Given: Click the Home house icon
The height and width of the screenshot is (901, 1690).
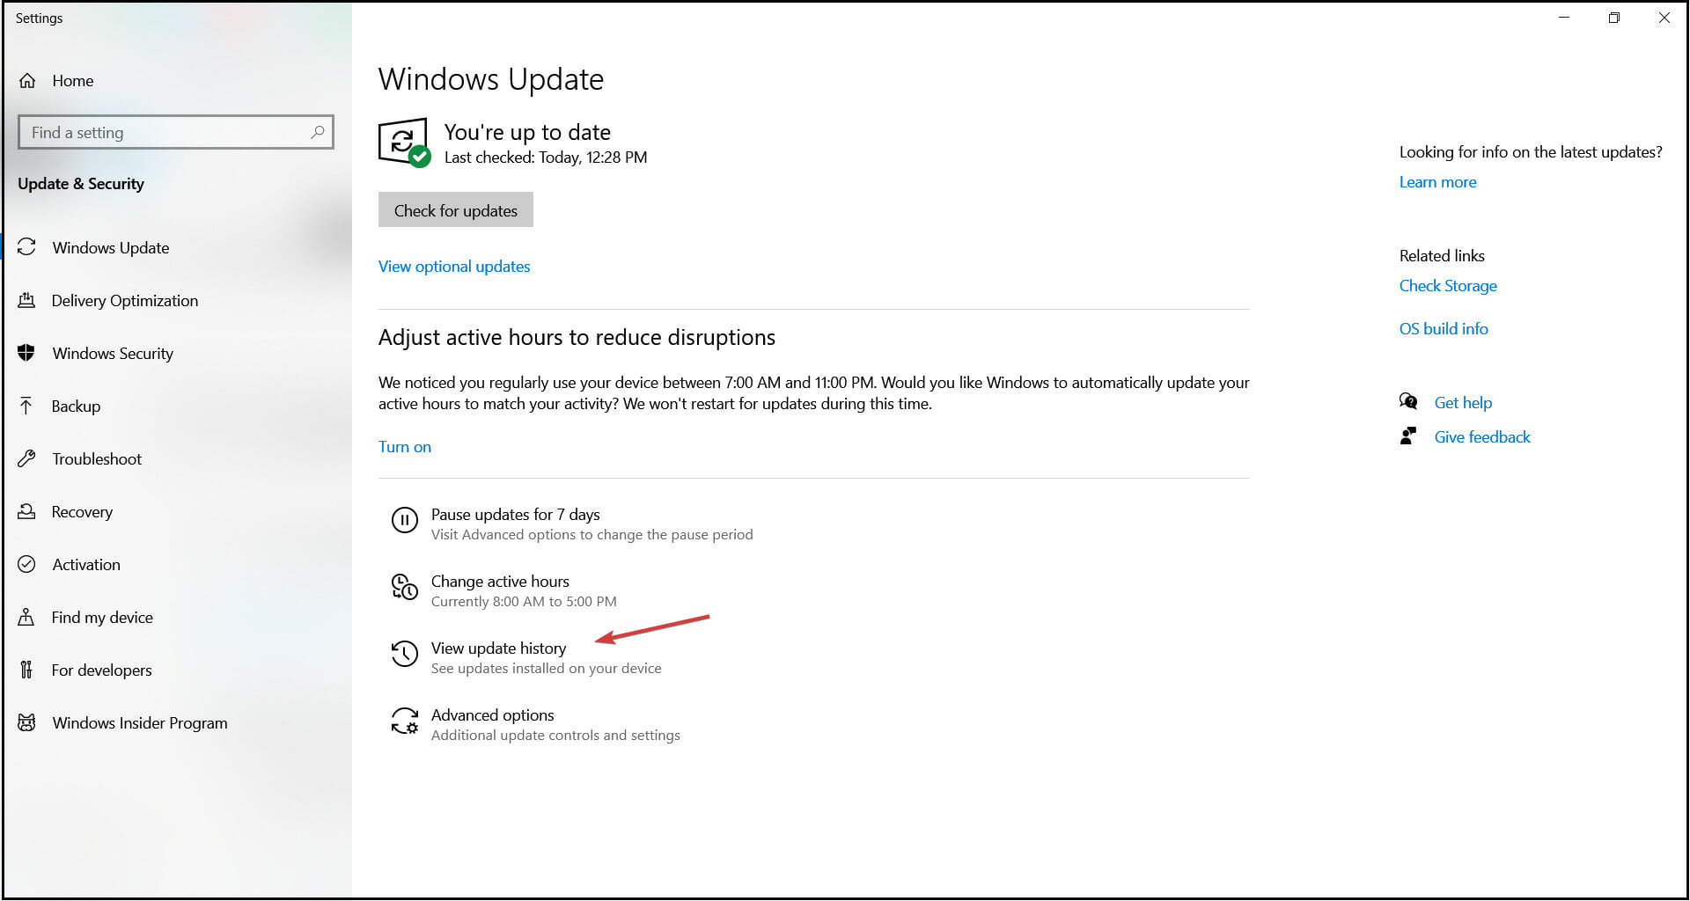Looking at the screenshot, I should pyautogui.click(x=27, y=81).
